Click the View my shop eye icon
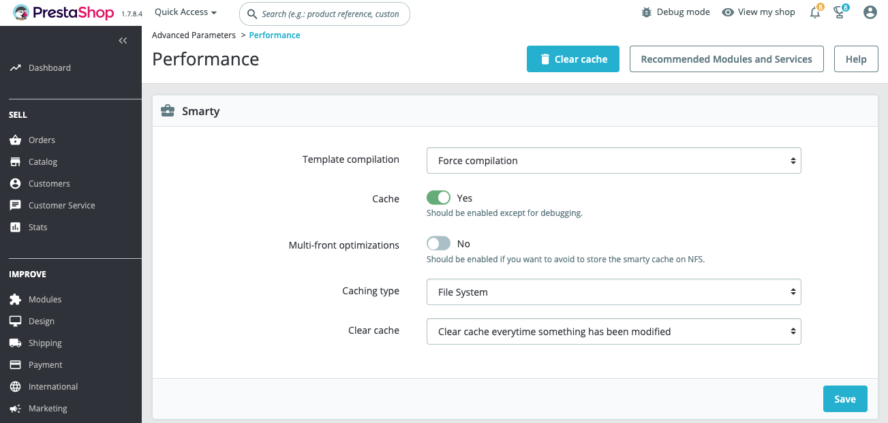 pyautogui.click(x=728, y=12)
